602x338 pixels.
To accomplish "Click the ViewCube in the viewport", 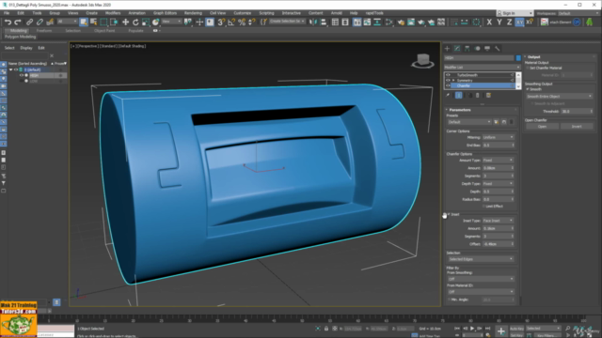I will 422,60.
